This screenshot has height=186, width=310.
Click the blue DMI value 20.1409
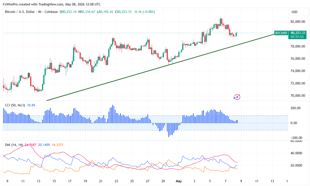(44, 145)
